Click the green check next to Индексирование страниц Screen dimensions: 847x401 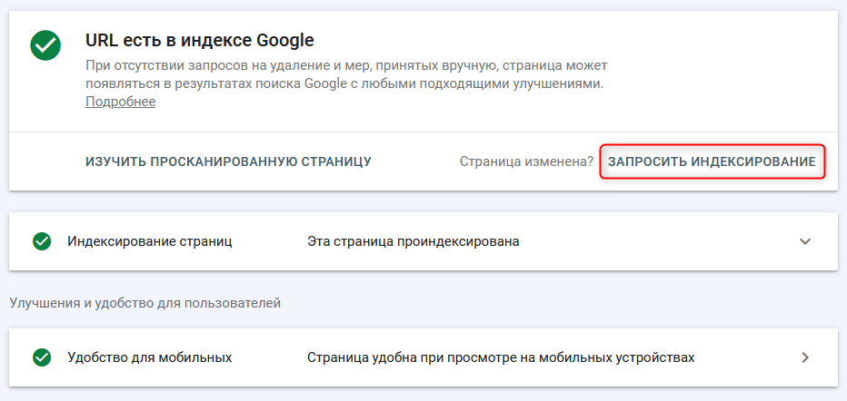(x=41, y=241)
